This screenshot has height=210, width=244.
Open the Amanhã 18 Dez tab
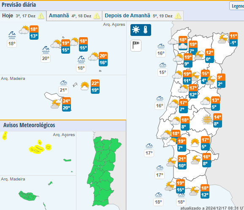point(74,16)
